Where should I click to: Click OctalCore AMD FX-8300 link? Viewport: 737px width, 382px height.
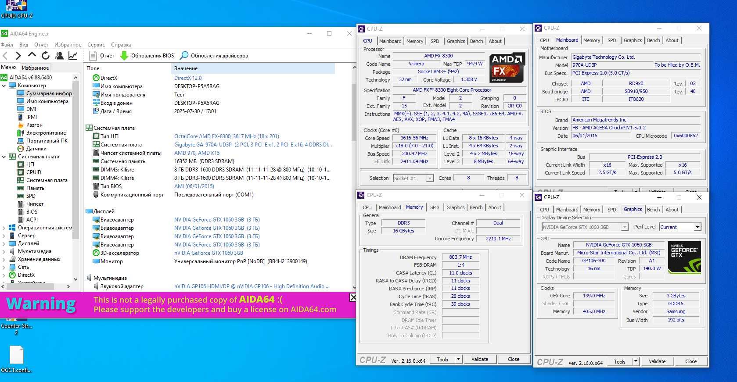click(x=226, y=136)
